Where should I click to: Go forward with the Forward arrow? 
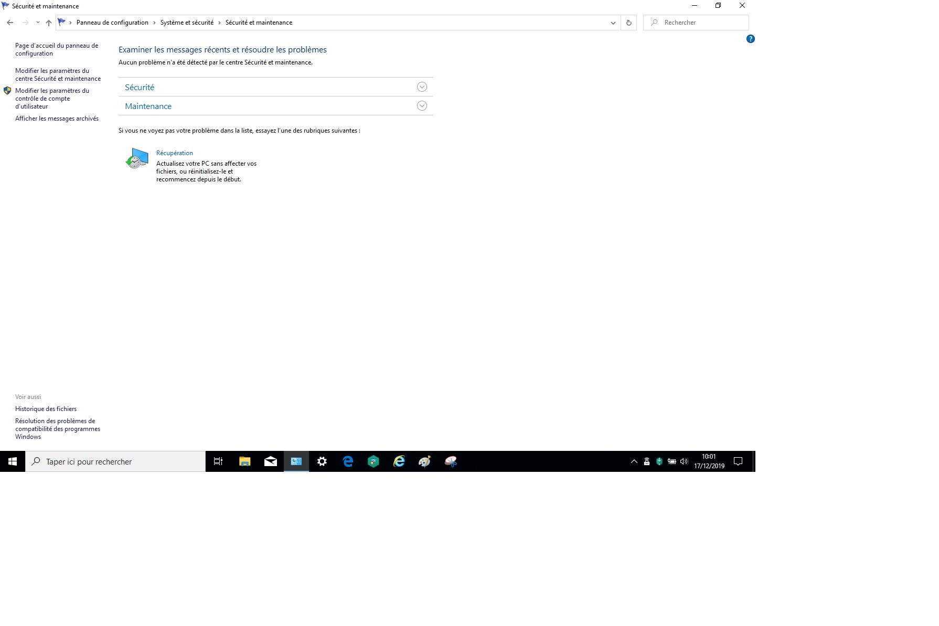pos(25,23)
